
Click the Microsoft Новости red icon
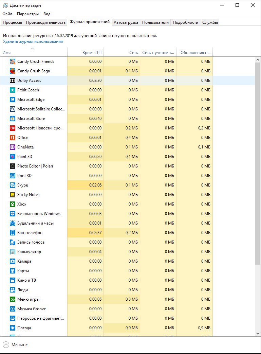pyautogui.click(x=13, y=128)
